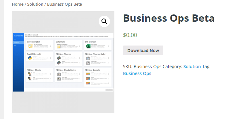Click the Excel icon under Erik Svensen
The height and width of the screenshot is (119, 231).
tap(88, 46)
